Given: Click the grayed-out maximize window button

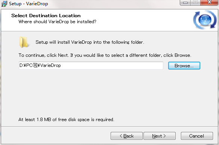Looking at the screenshot, I should click(195, 2).
